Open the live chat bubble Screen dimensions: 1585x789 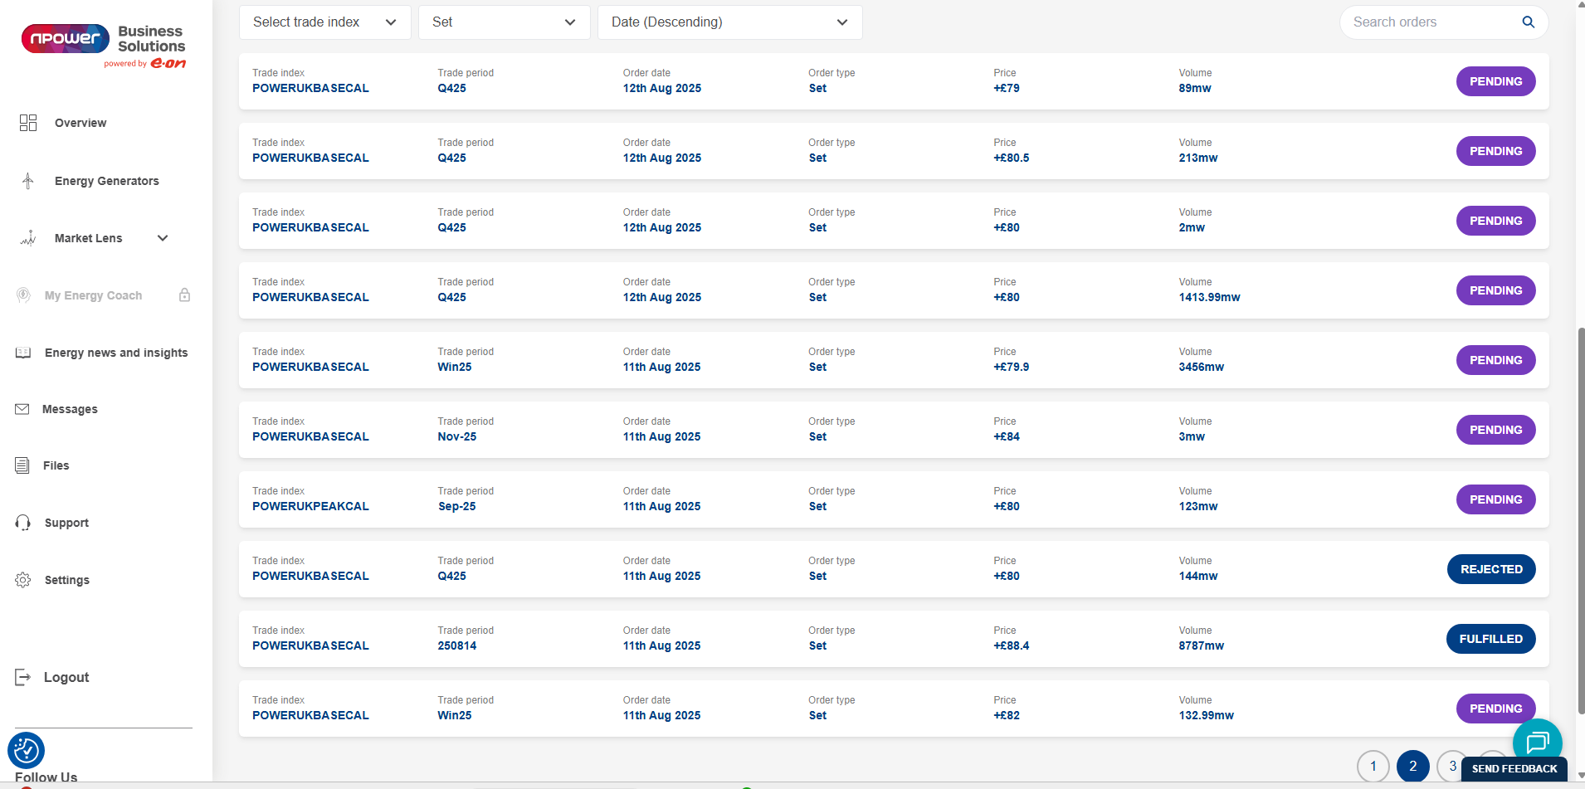[1537, 742]
